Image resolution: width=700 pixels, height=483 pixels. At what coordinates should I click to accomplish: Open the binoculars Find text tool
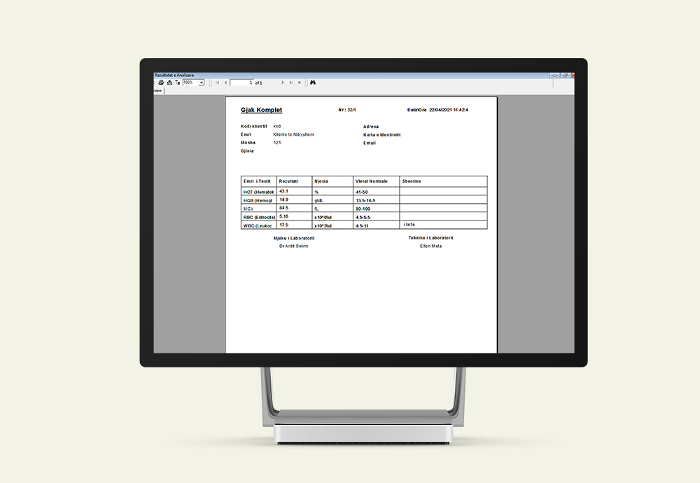click(314, 83)
